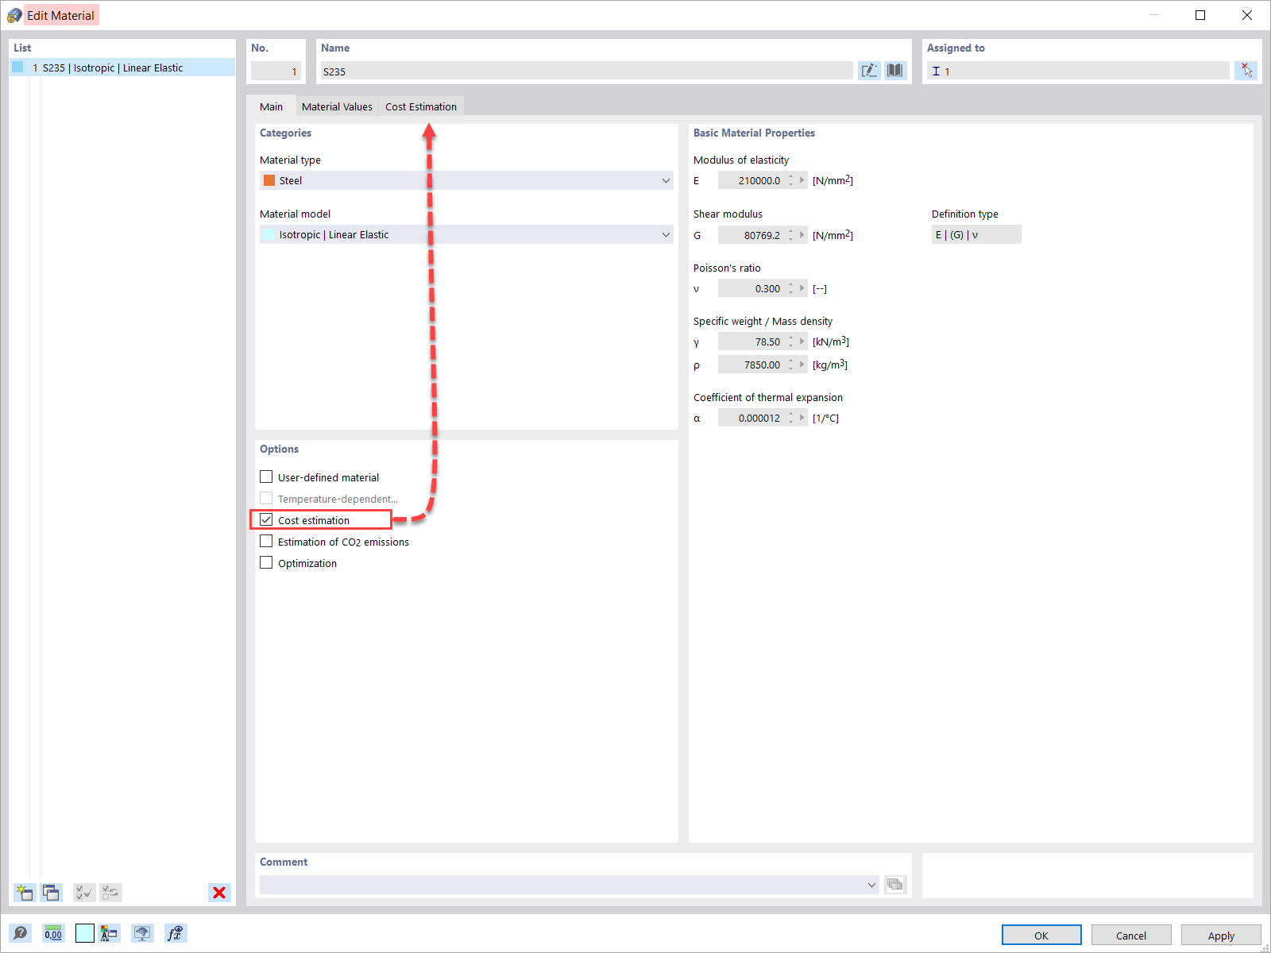This screenshot has height=953, width=1271.
Task: Create a new material
Action: coord(25,893)
